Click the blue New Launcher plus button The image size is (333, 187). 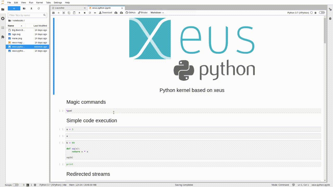14,8
